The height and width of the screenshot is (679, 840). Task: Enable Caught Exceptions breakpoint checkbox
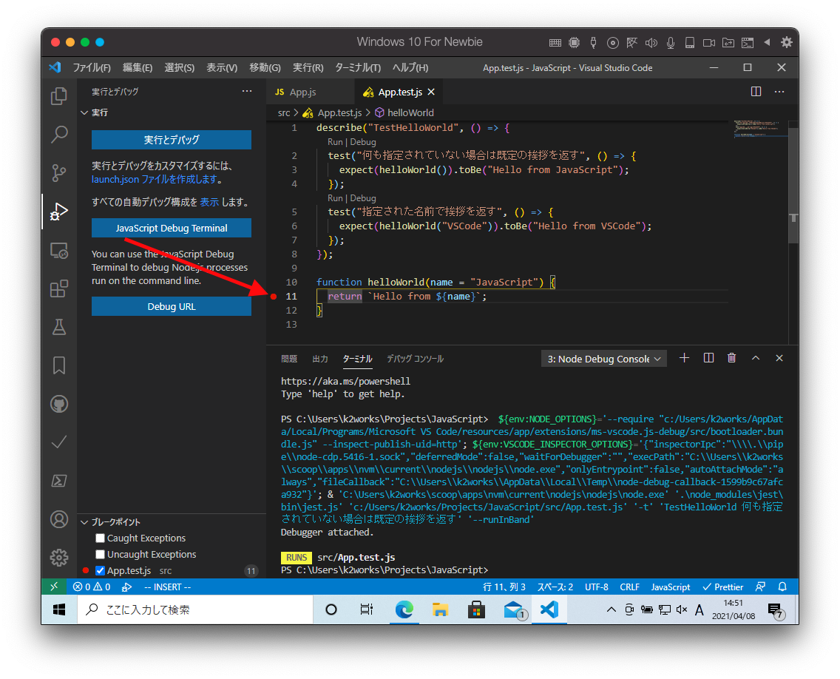click(101, 538)
